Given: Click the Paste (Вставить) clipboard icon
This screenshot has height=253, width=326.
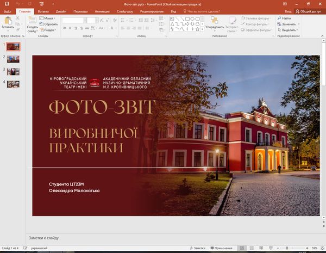Looking at the screenshot, I should pos(8,21).
